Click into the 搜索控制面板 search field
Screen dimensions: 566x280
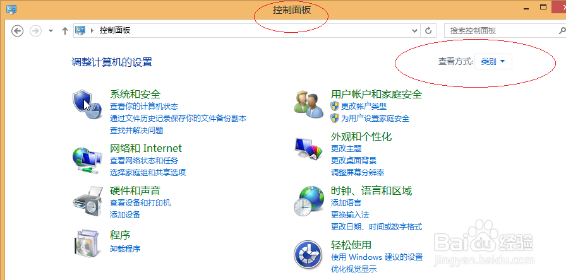point(502,31)
